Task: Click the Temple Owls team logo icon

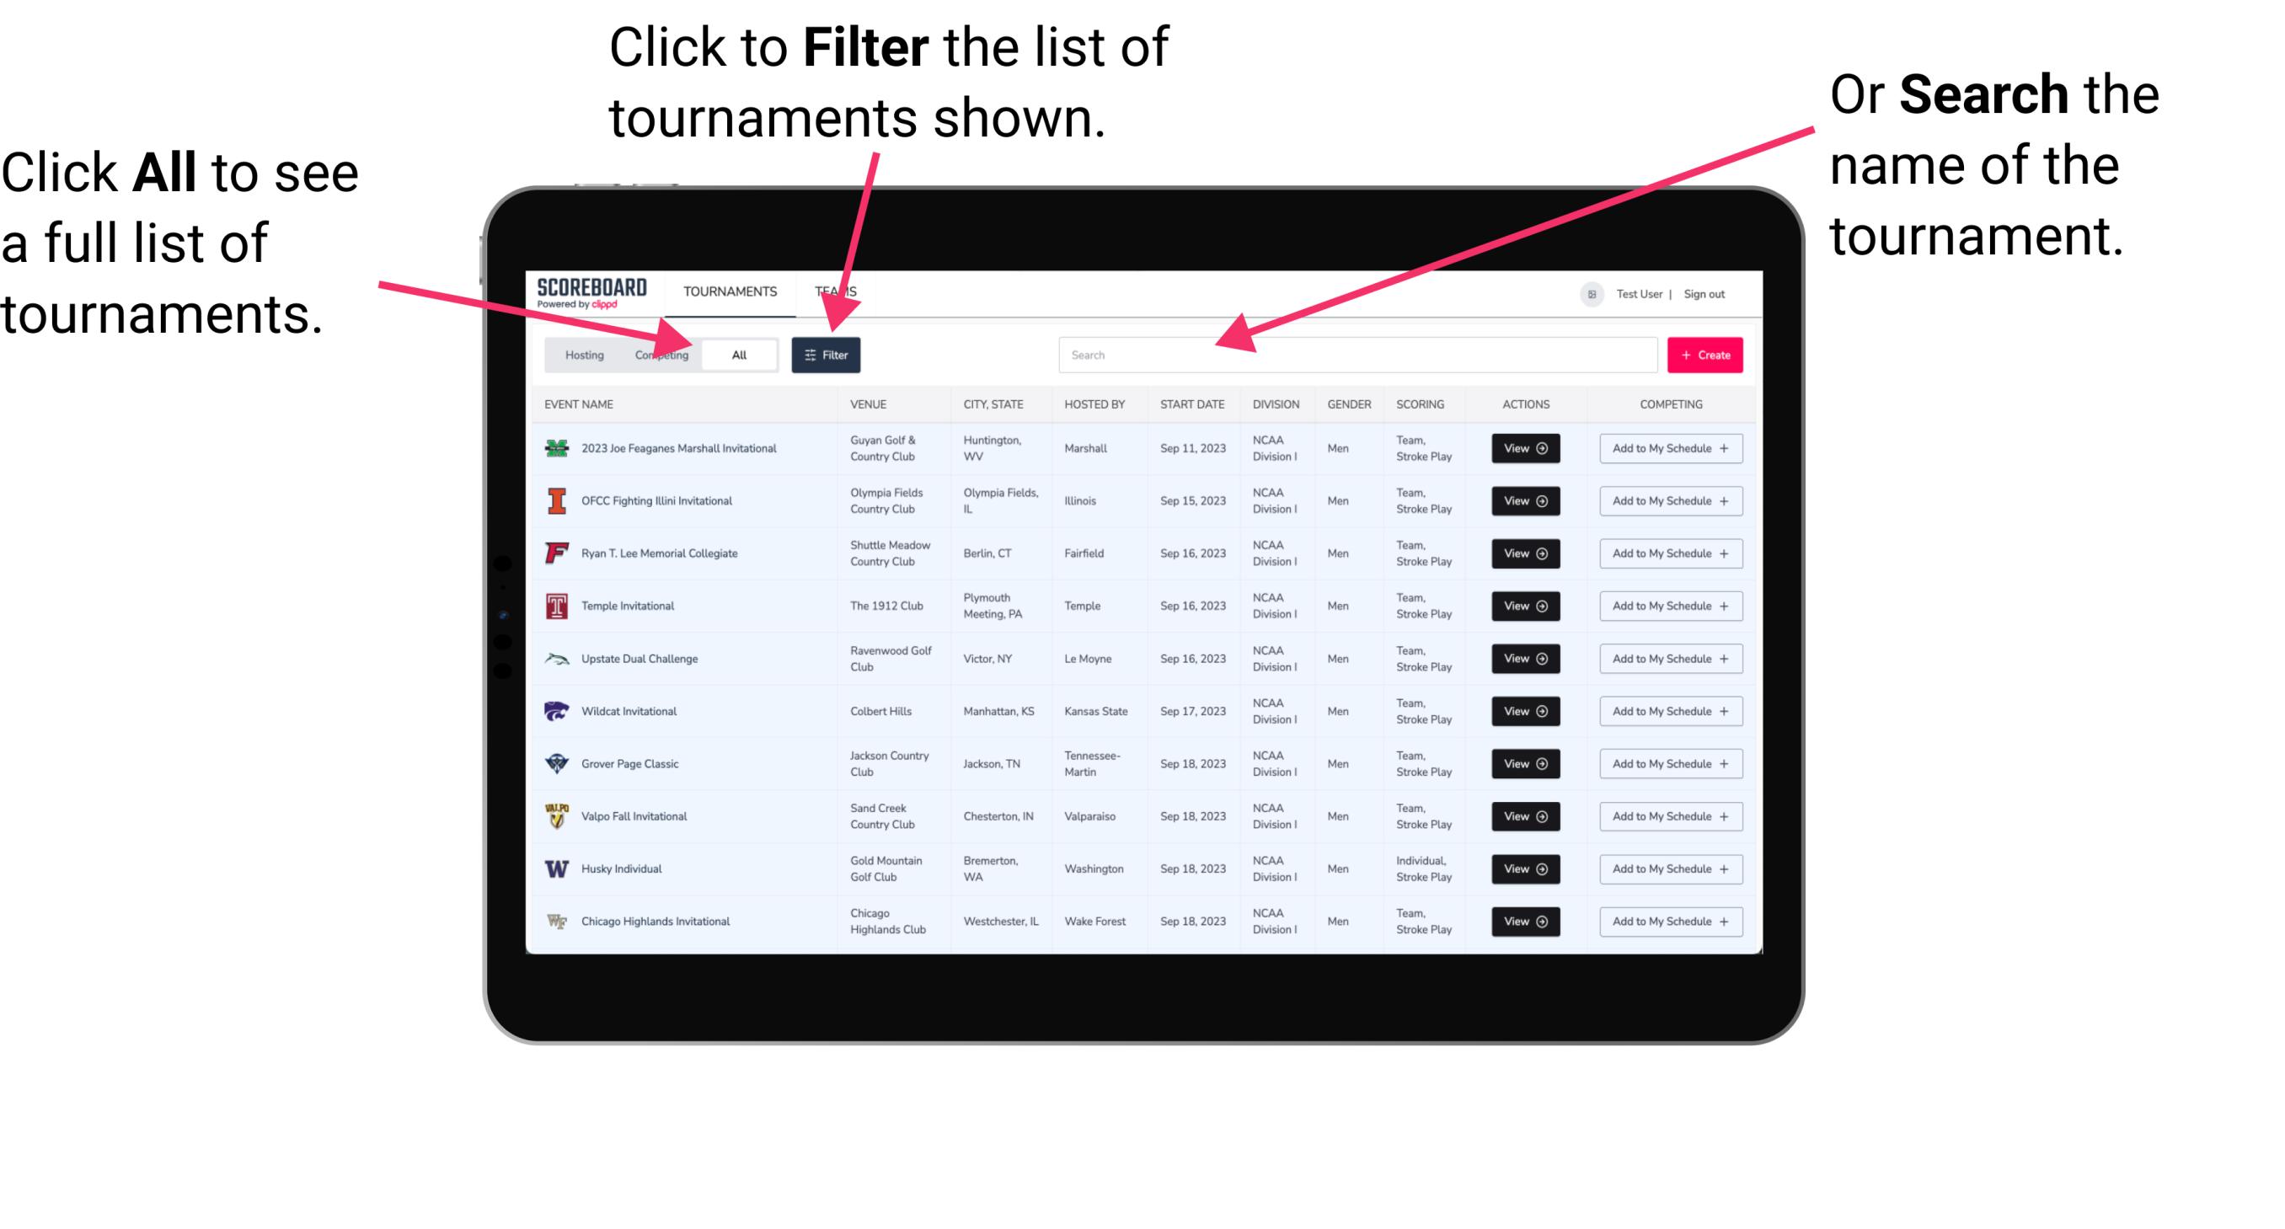Action: [555, 606]
